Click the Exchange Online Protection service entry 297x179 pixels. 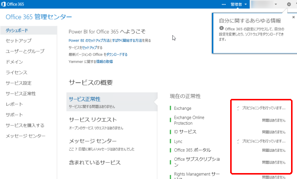point(189,120)
